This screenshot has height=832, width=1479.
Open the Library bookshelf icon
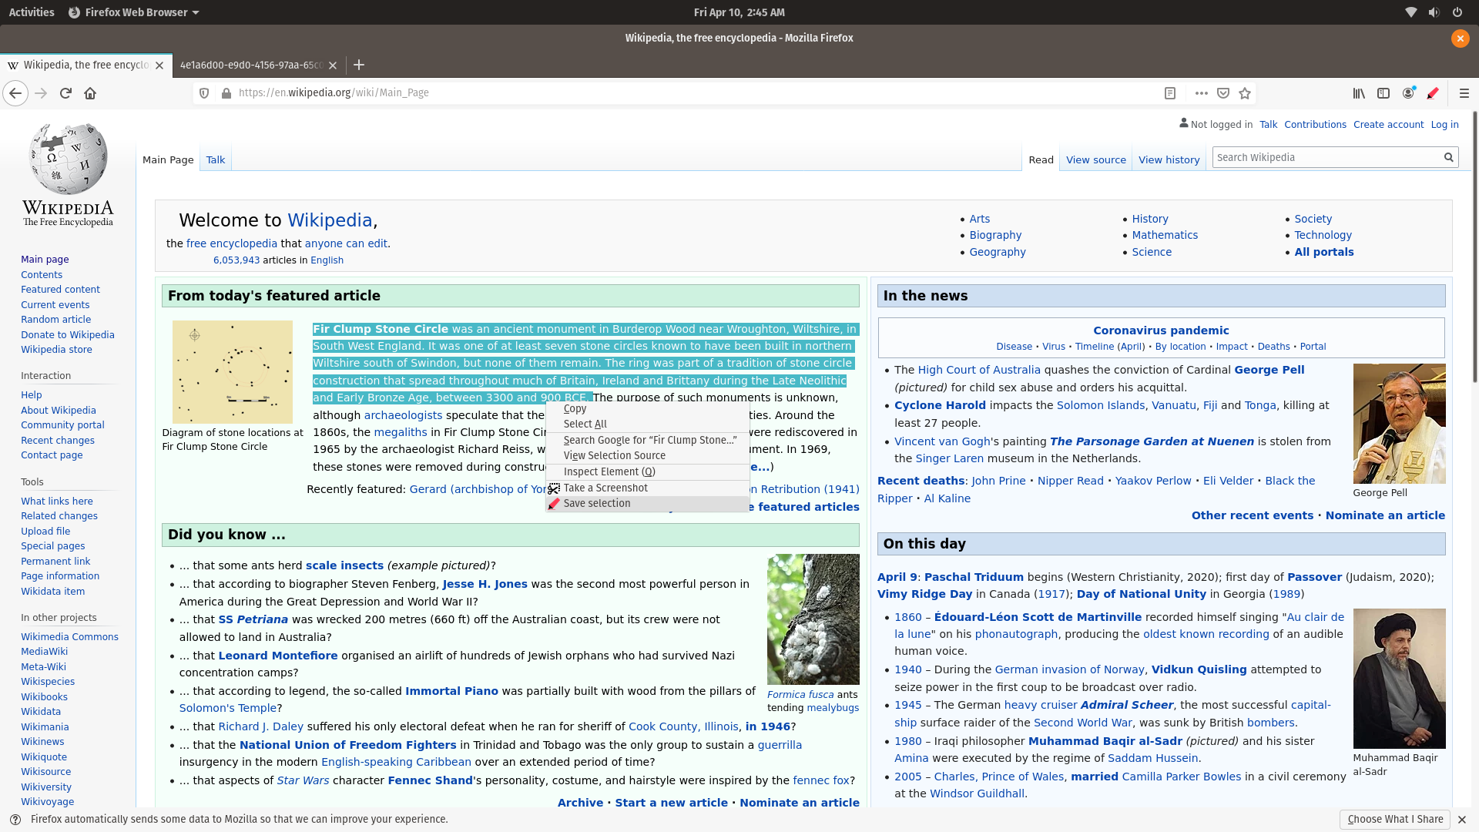point(1359,93)
